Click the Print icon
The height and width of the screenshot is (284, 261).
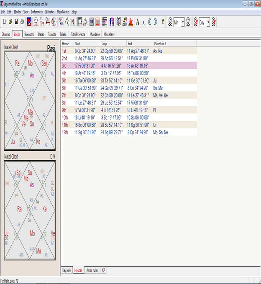pos(22,21)
